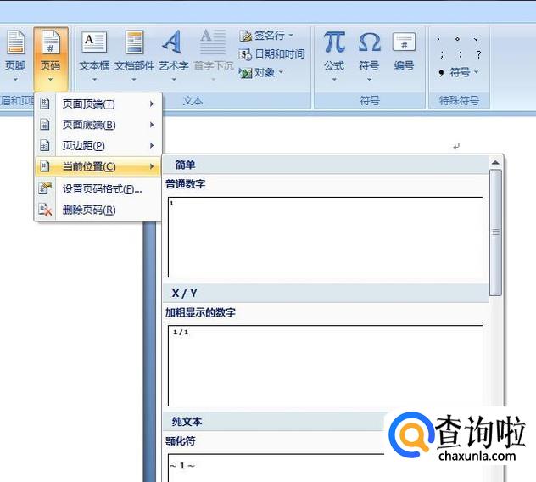Click the 设置页码格式 format icon
Viewport: 536px width, 482px height.
point(45,188)
